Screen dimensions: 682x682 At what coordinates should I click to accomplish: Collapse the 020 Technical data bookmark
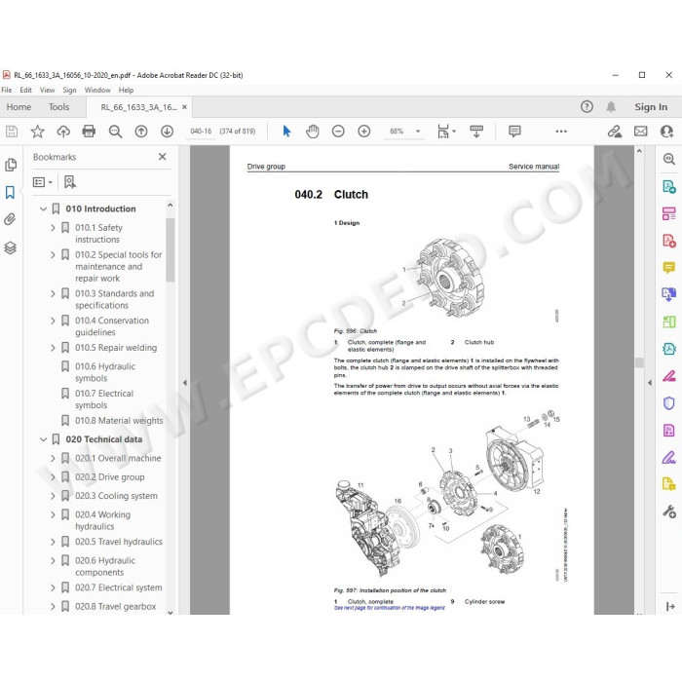(x=43, y=439)
